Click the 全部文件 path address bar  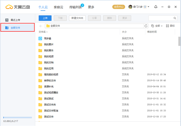94,26
